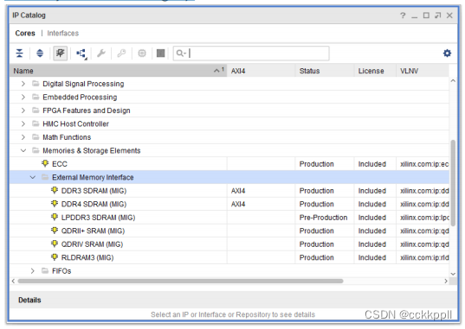
Task: Select DDR4 SDRAM (MIG) IP
Action: [94, 204]
